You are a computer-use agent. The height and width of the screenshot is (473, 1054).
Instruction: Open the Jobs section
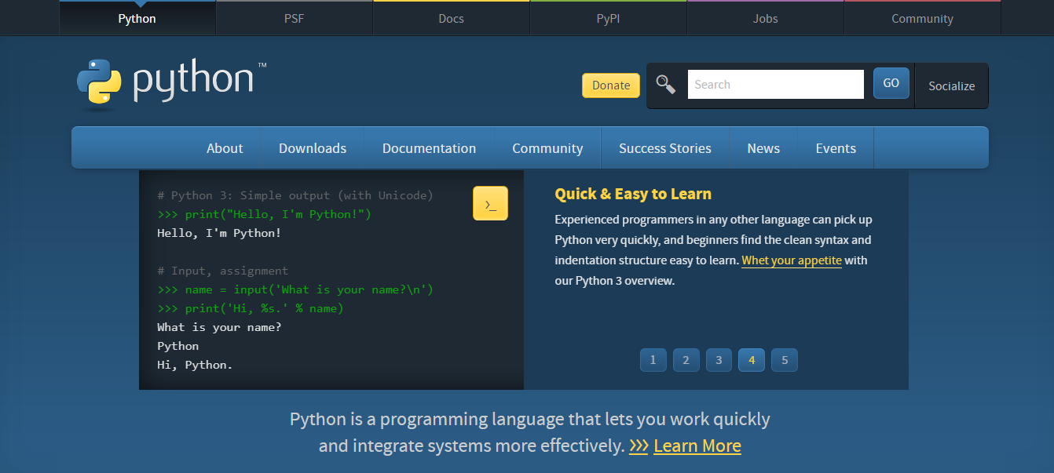[x=765, y=18]
